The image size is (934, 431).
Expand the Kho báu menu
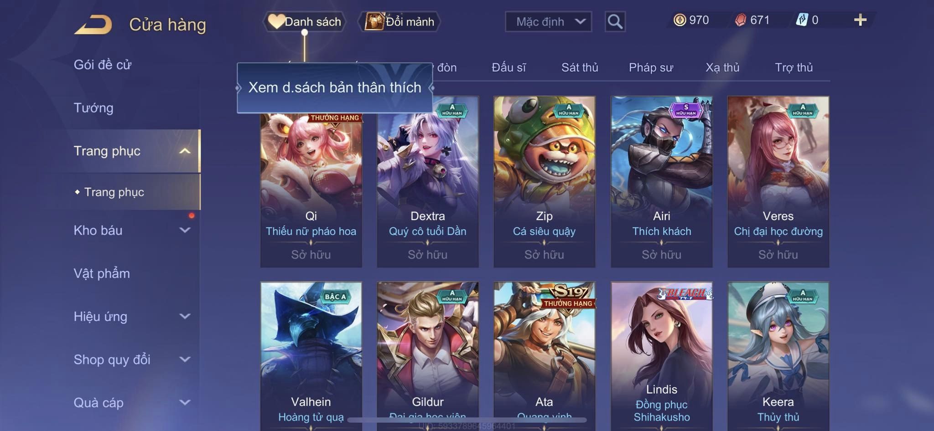click(185, 230)
